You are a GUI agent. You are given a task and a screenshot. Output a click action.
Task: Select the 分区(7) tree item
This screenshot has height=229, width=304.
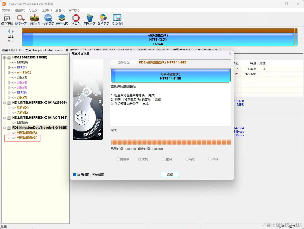pyautogui.click(x=22, y=98)
